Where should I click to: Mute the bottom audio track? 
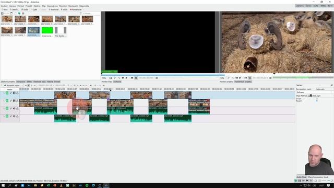coord(14,116)
